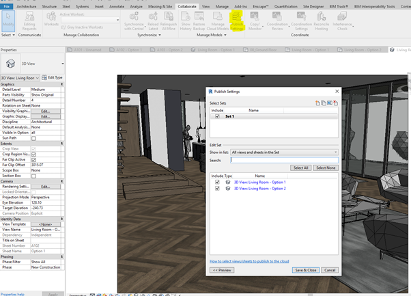Image resolution: width=411 pixels, height=296 pixels.
Task: Open the Properties help link
Action: click(12, 294)
